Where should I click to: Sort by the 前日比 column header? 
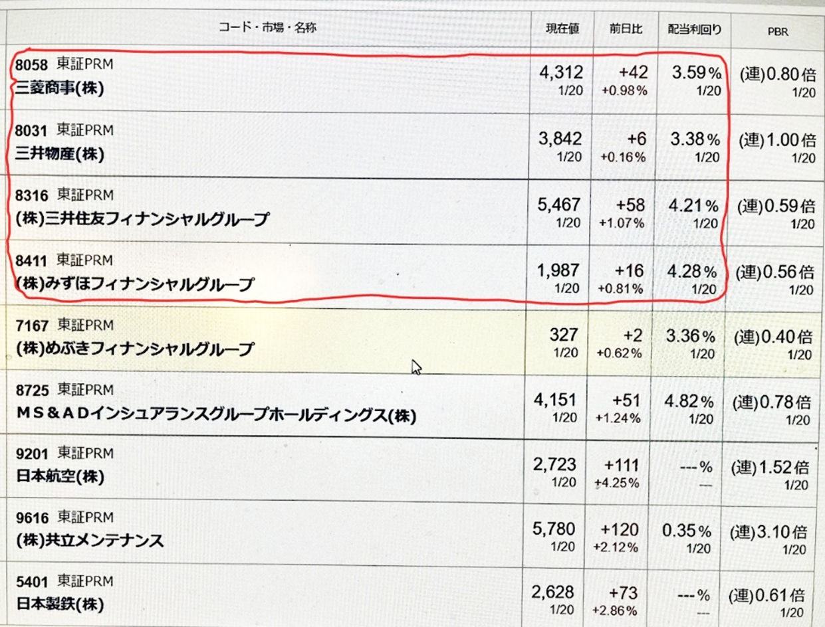(626, 29)
